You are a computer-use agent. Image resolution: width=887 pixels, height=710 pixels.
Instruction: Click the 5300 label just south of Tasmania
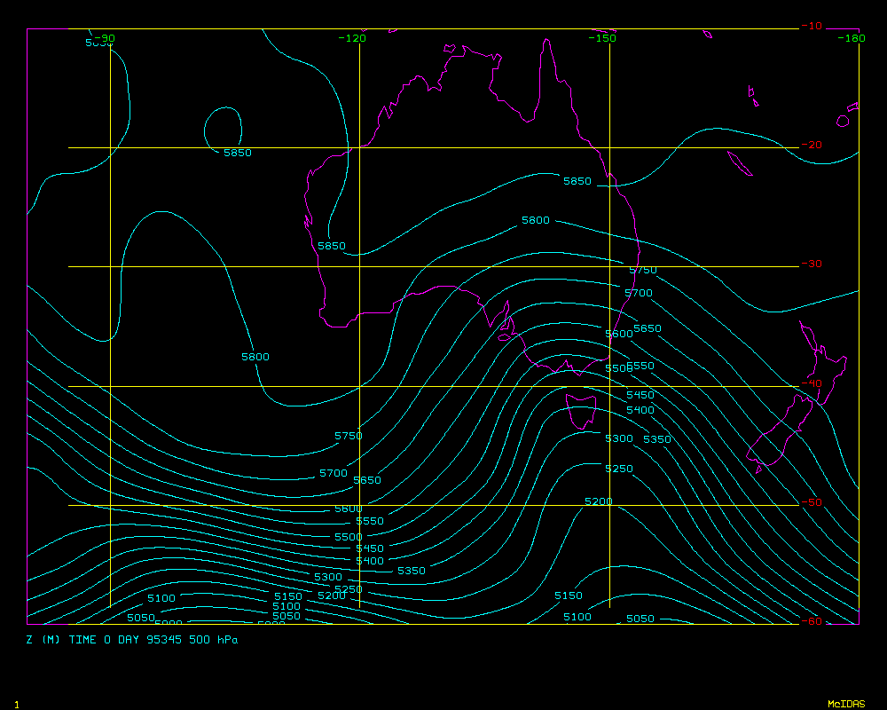(x=618, y=439)
